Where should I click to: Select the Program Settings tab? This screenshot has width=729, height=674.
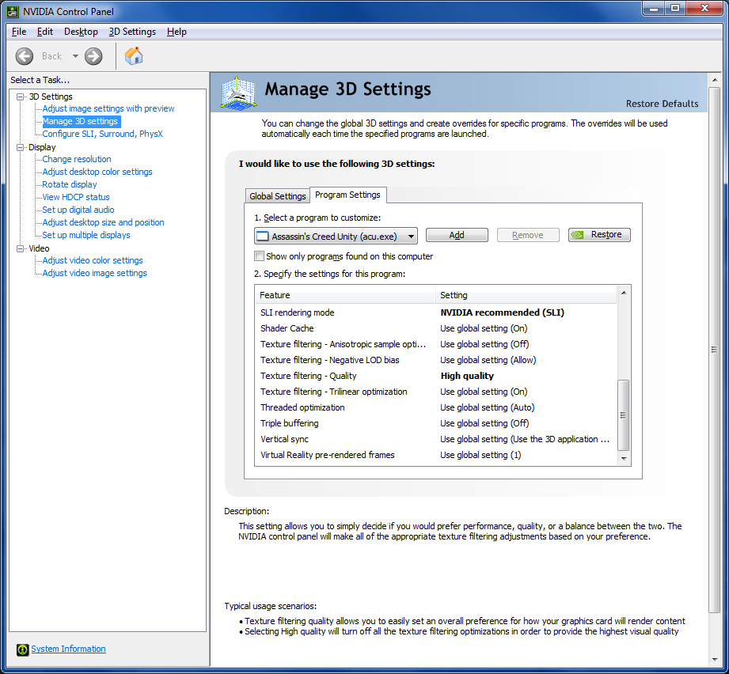click(x=347, y=195)
